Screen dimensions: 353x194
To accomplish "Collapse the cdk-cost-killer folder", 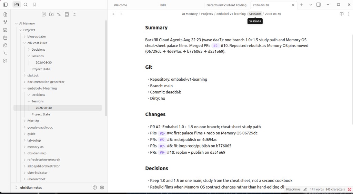I will tap(24, 43).
